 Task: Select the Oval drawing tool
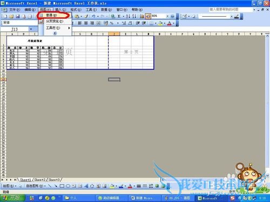click(68, 186)
